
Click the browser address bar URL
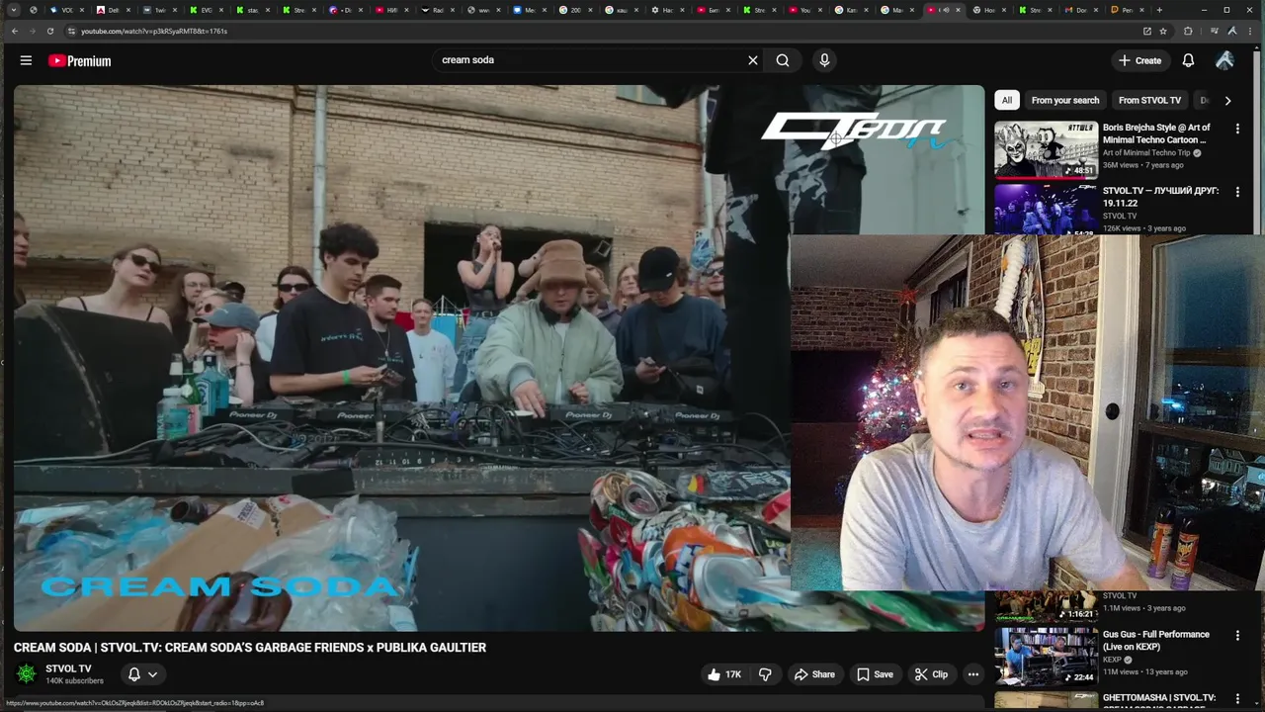point(153,31)
